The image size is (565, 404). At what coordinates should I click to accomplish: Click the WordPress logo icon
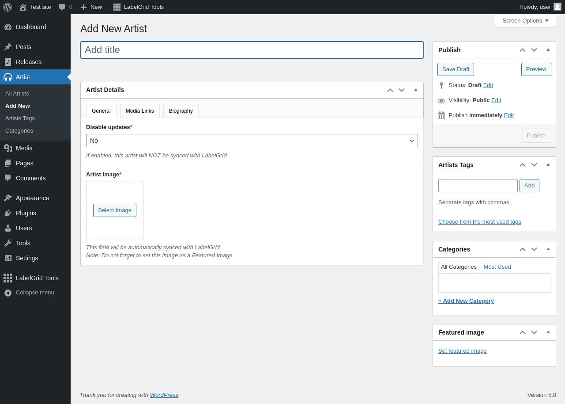coord(8,7)
